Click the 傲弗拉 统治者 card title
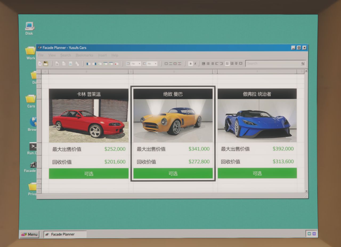 point(257,94)
